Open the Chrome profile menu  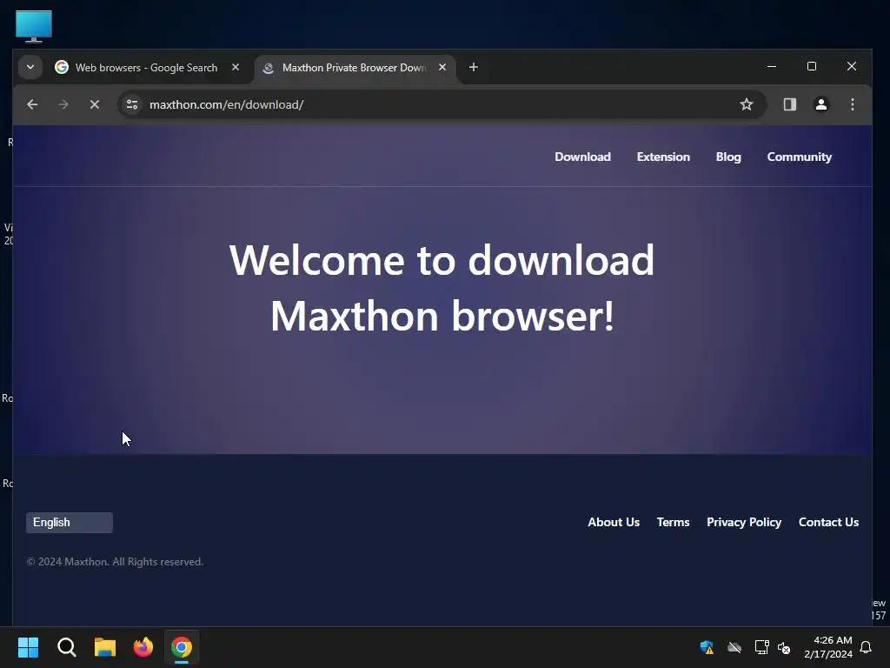tap(820, 104)
